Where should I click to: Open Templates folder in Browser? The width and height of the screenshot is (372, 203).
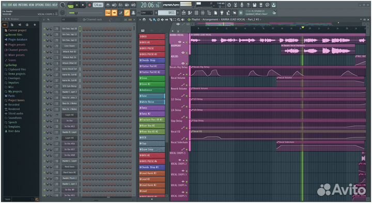pyautogui.click(x=14, y=127)
